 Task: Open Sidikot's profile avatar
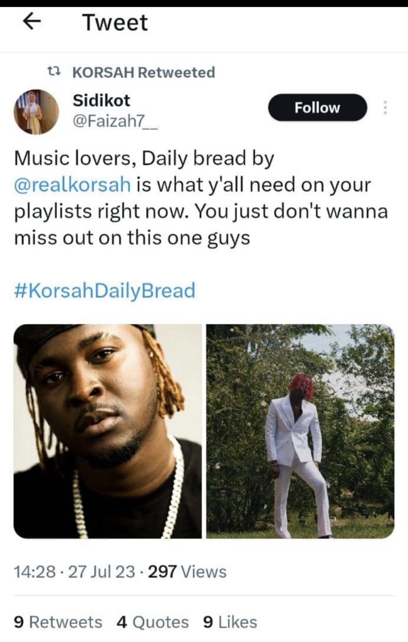(36, 112)
